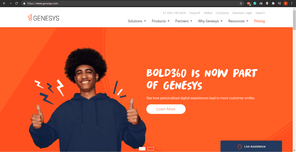Image resolution: width=296 pixels, height=152 pixels.
Task: Switch to the second carousel slide indicator
Action: 151,149
